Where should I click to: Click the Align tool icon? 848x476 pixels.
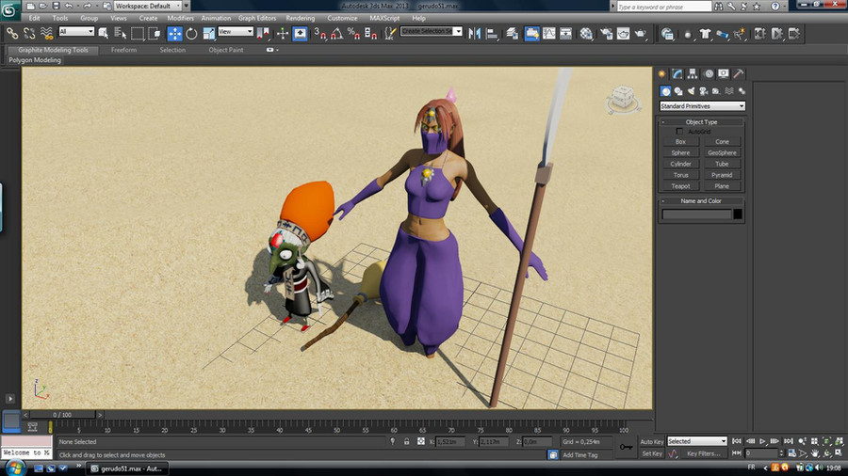pos(492,34)
